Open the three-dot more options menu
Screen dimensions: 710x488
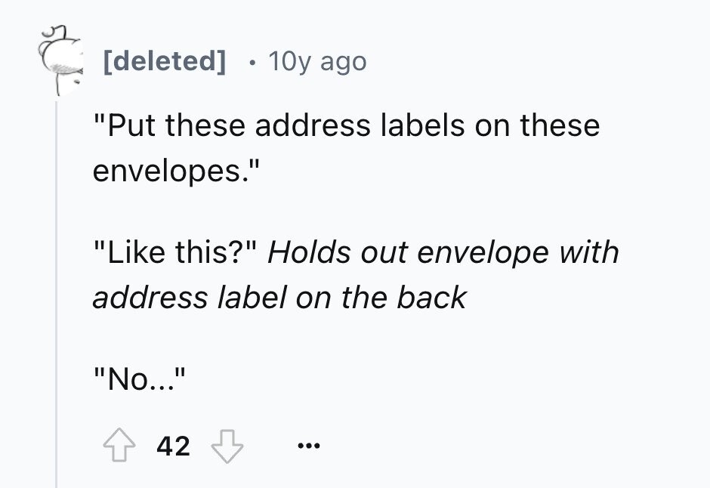pos(309,446)
